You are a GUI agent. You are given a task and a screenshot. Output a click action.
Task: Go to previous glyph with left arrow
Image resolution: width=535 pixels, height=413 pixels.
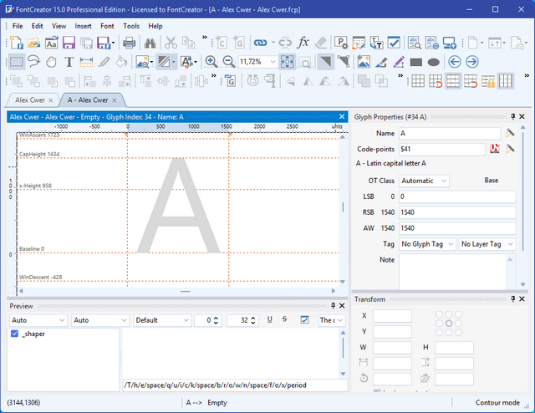pos(455,61)
